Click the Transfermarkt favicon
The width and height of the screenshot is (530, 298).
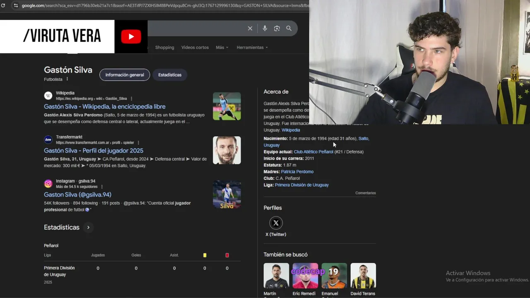[x=48, y=139]
